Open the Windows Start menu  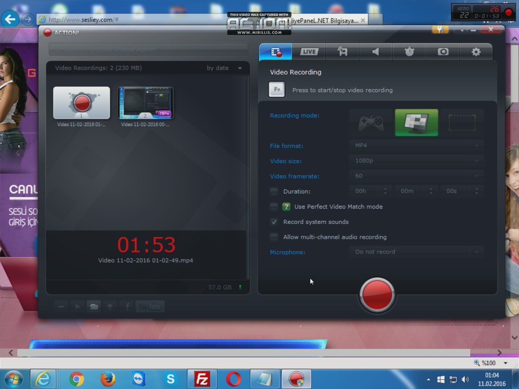[x=14, y=379]
